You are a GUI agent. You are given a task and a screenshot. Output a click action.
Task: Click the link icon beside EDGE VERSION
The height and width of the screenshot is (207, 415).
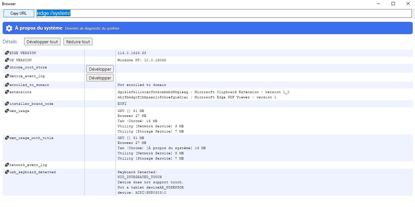point(7,53)
